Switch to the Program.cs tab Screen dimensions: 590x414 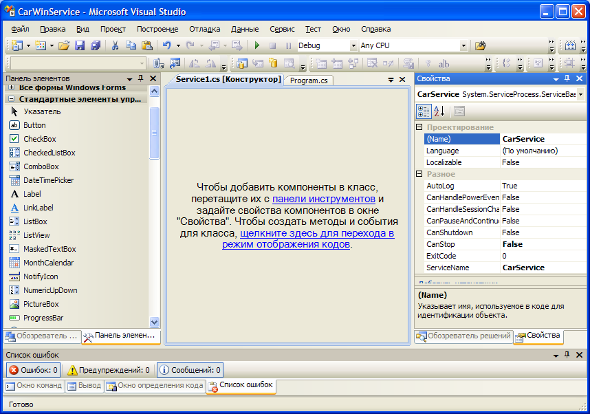coord(309,80)
